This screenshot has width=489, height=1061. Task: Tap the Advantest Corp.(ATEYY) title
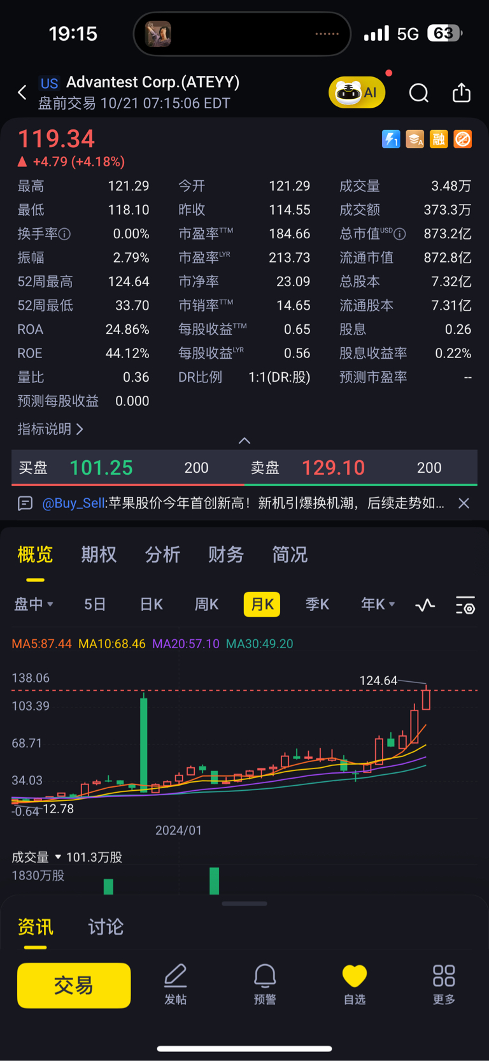(153, 82)
